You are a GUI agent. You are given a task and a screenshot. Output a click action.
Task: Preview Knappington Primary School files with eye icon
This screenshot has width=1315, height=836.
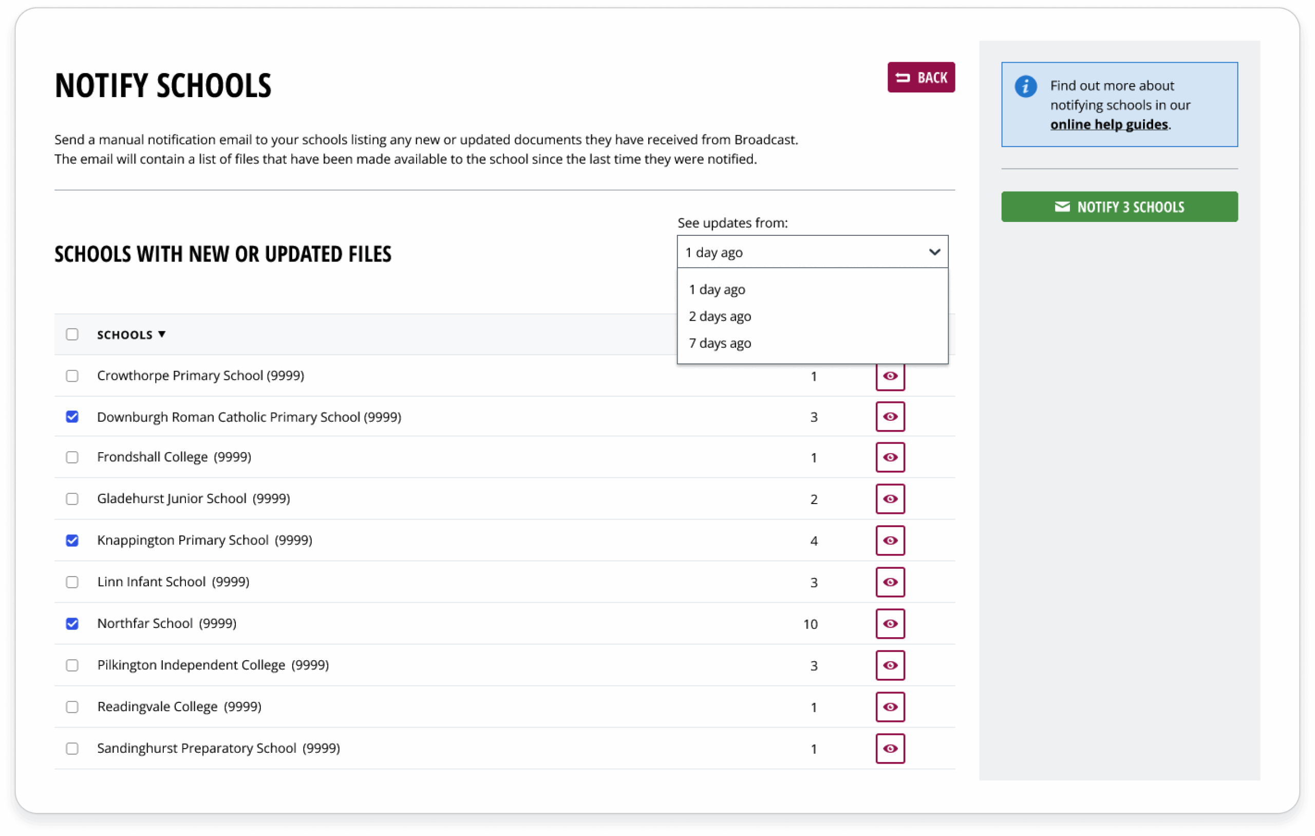890,540
